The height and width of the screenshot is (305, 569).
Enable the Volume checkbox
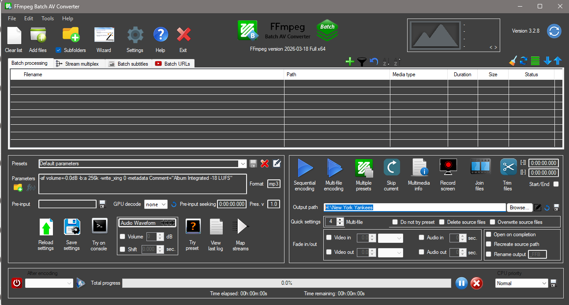click(x=123, y=237)
